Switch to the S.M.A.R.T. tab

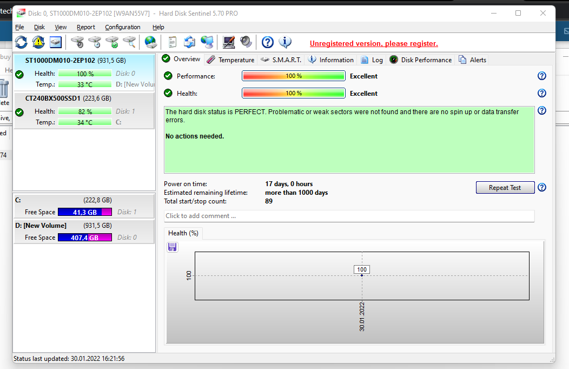pos(281,60)
